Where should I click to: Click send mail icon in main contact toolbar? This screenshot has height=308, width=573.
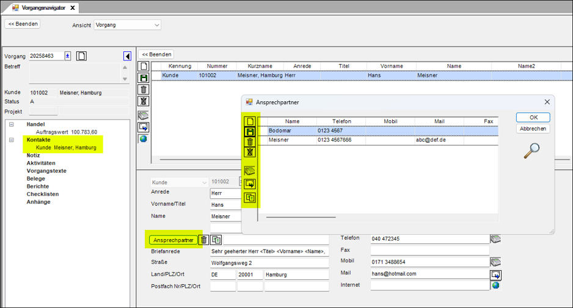[x=143, y=127]
